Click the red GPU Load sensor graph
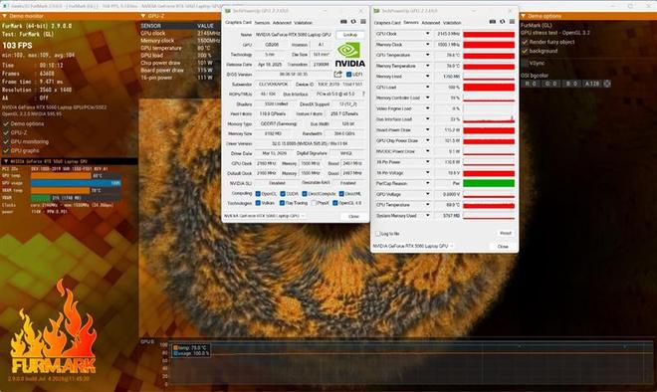 pos(489,88)
